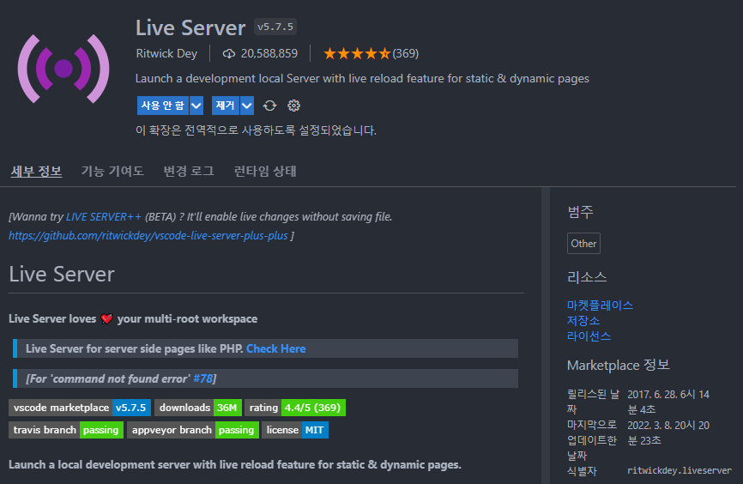This screenshot has width=743, height=484.
Task: Open the 저장소 (repository) link
Action: 583,321
